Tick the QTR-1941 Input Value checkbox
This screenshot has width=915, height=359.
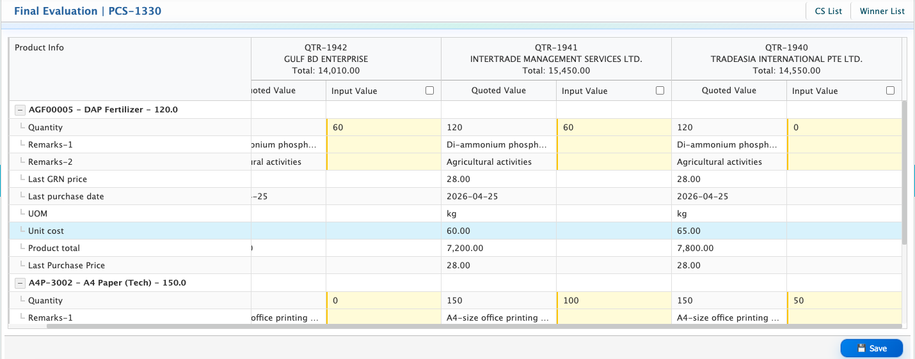(660, 91)
